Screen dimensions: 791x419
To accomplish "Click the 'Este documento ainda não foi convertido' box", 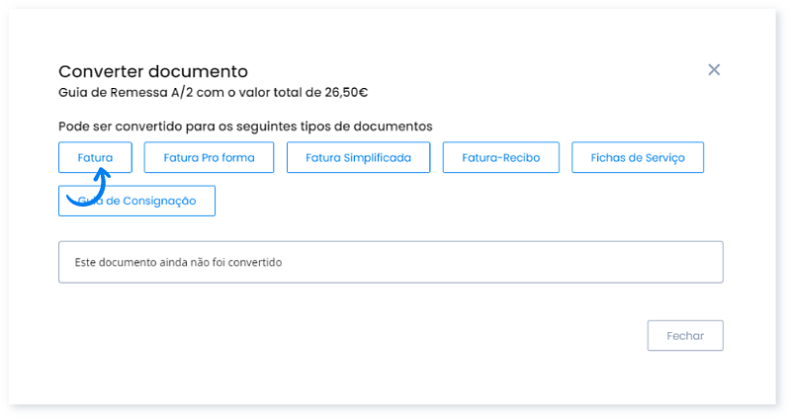I will click(391, 263).
